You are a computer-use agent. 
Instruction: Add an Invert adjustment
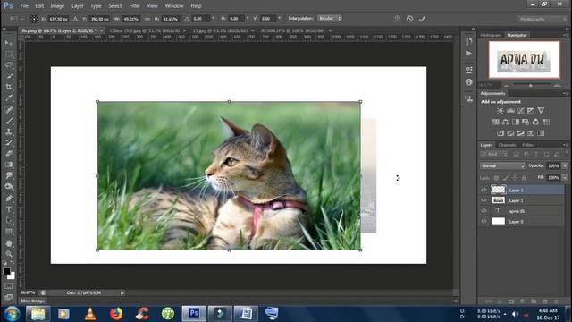(x=500, y=133)
